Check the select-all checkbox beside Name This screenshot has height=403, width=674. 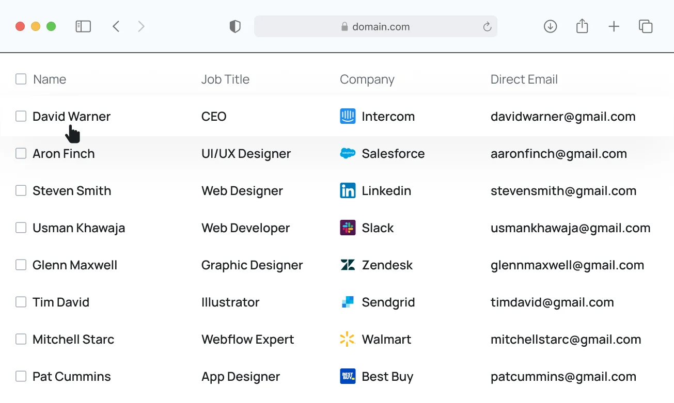click(21, 79)
